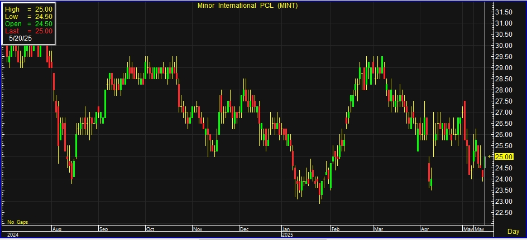Click the 28.00 price axis label
This screenshot has height=240, width=527.
[x=504, y=90]
